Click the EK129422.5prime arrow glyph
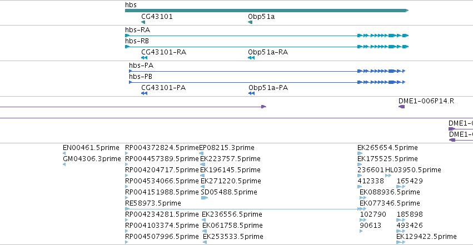The image size is (473, 245). point(401,242)
